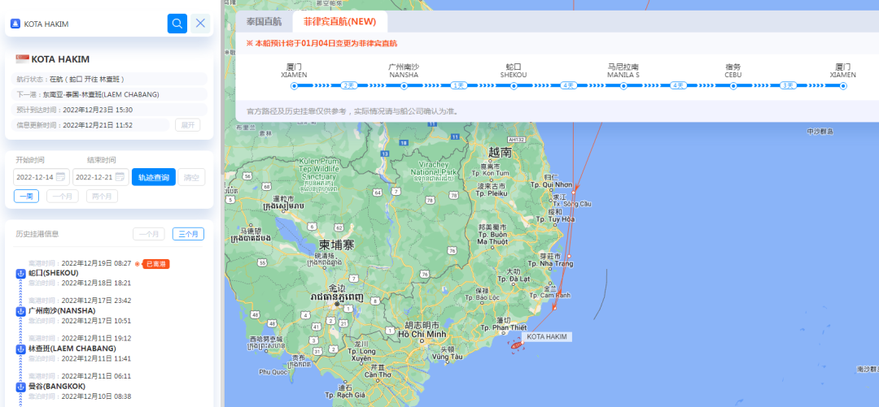Switch port history to 三个月

(x=188, y=234)
